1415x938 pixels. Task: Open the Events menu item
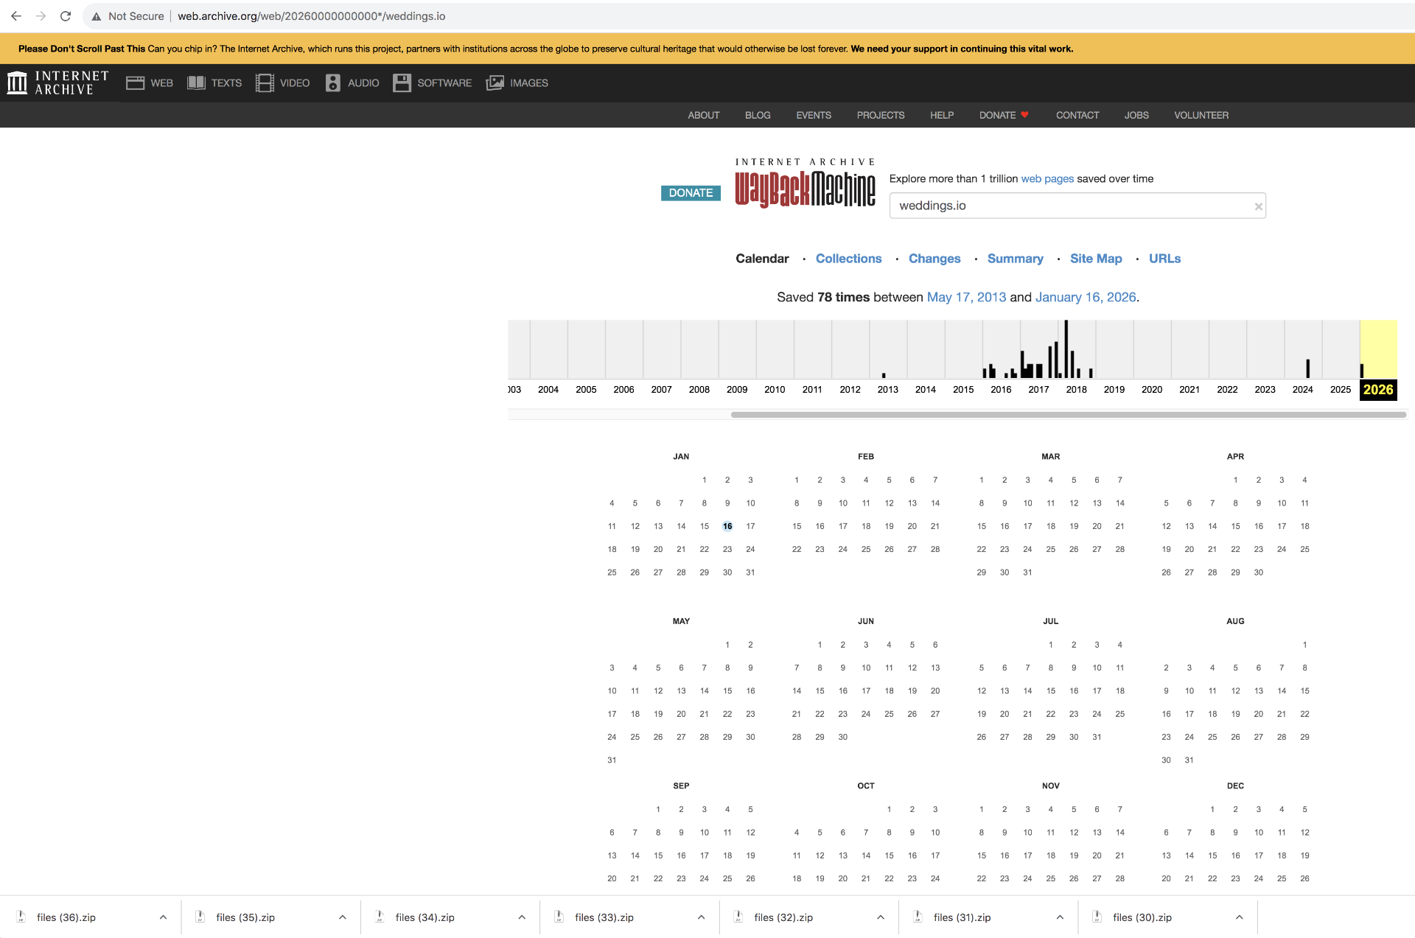point(814,115)
